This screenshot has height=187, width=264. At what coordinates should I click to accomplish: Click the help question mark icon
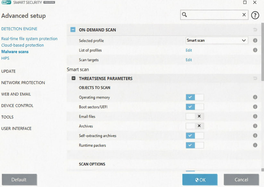coord(255,15)
